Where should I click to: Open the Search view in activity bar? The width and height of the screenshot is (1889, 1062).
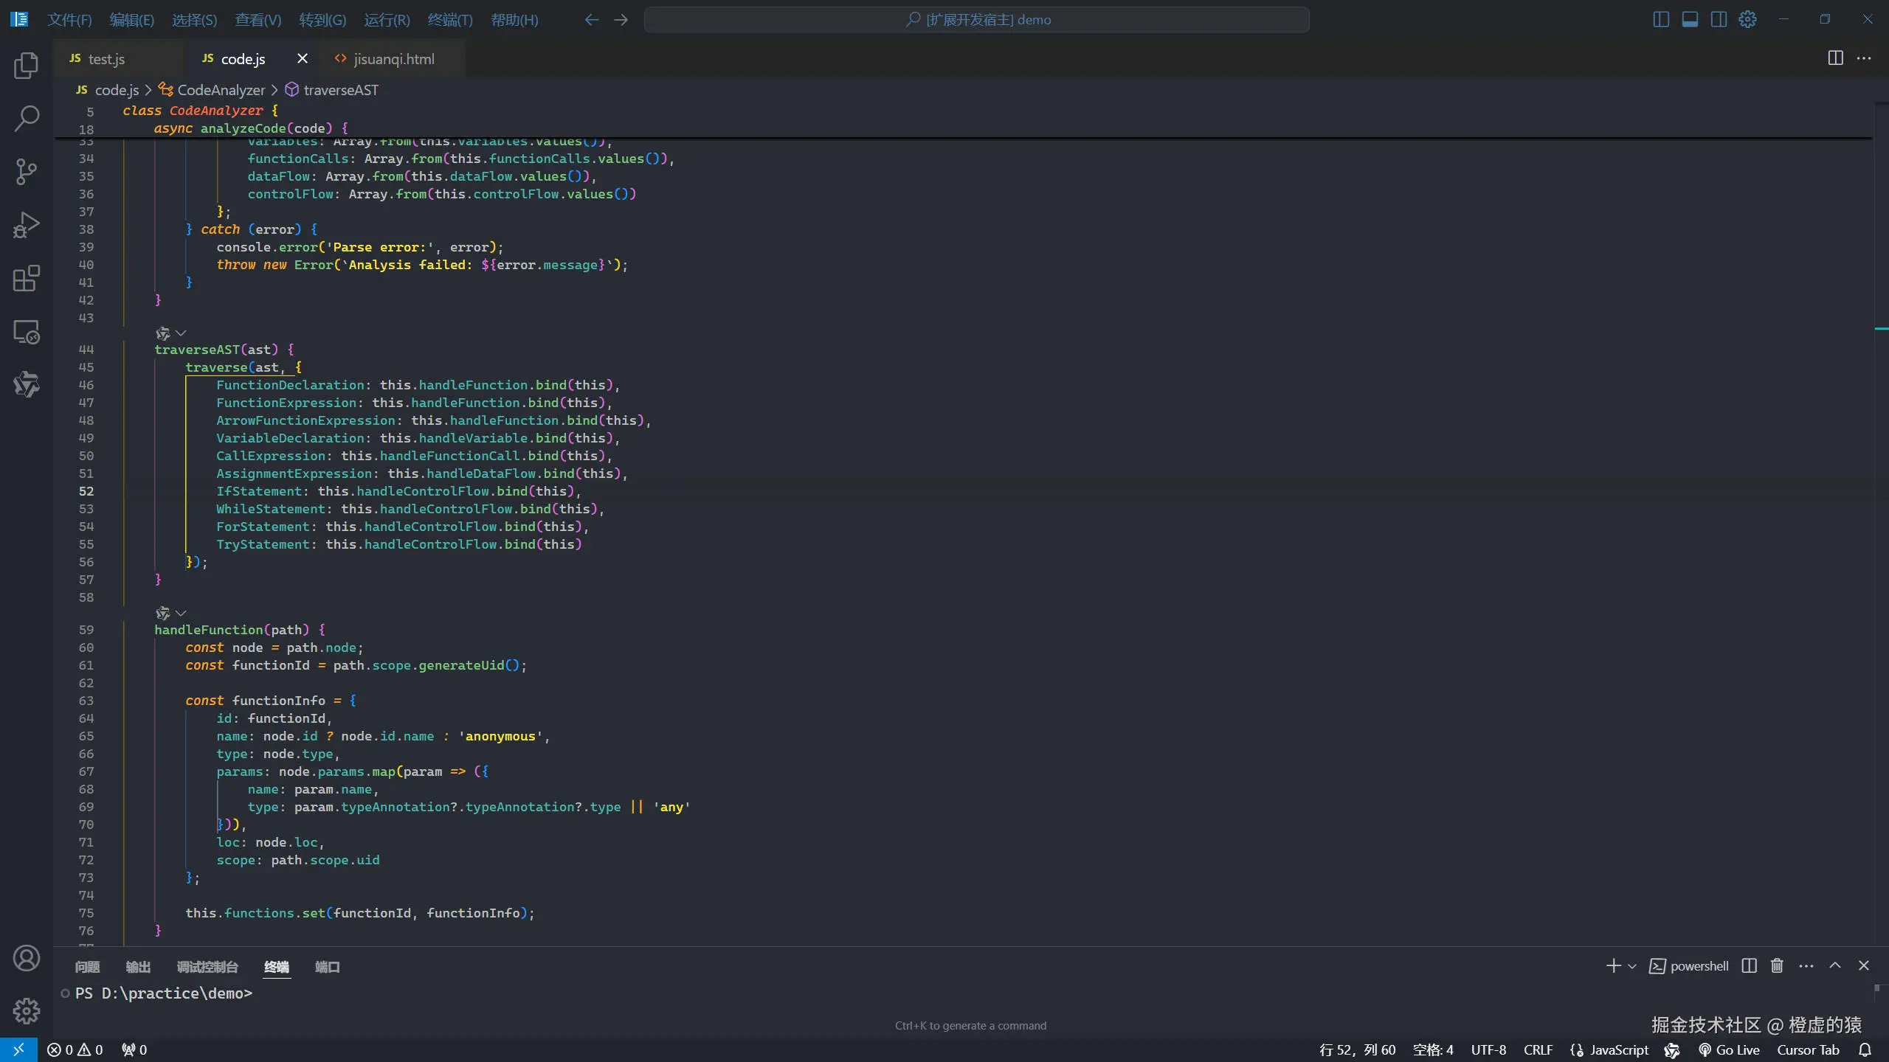27,118
